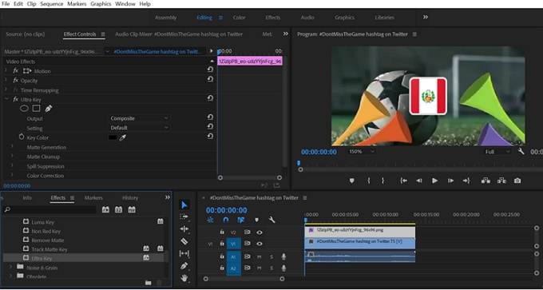Screen dimensions: 543x290
Task: Create an ellipse mask for Ultra Key
Action: [24, 109]
